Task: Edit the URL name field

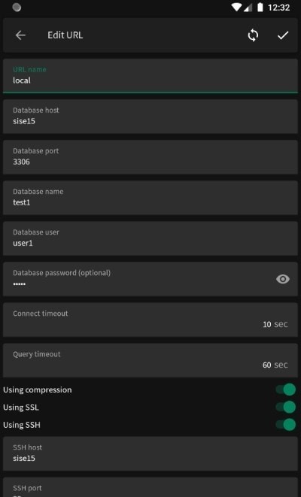Action: coord(150,76)
